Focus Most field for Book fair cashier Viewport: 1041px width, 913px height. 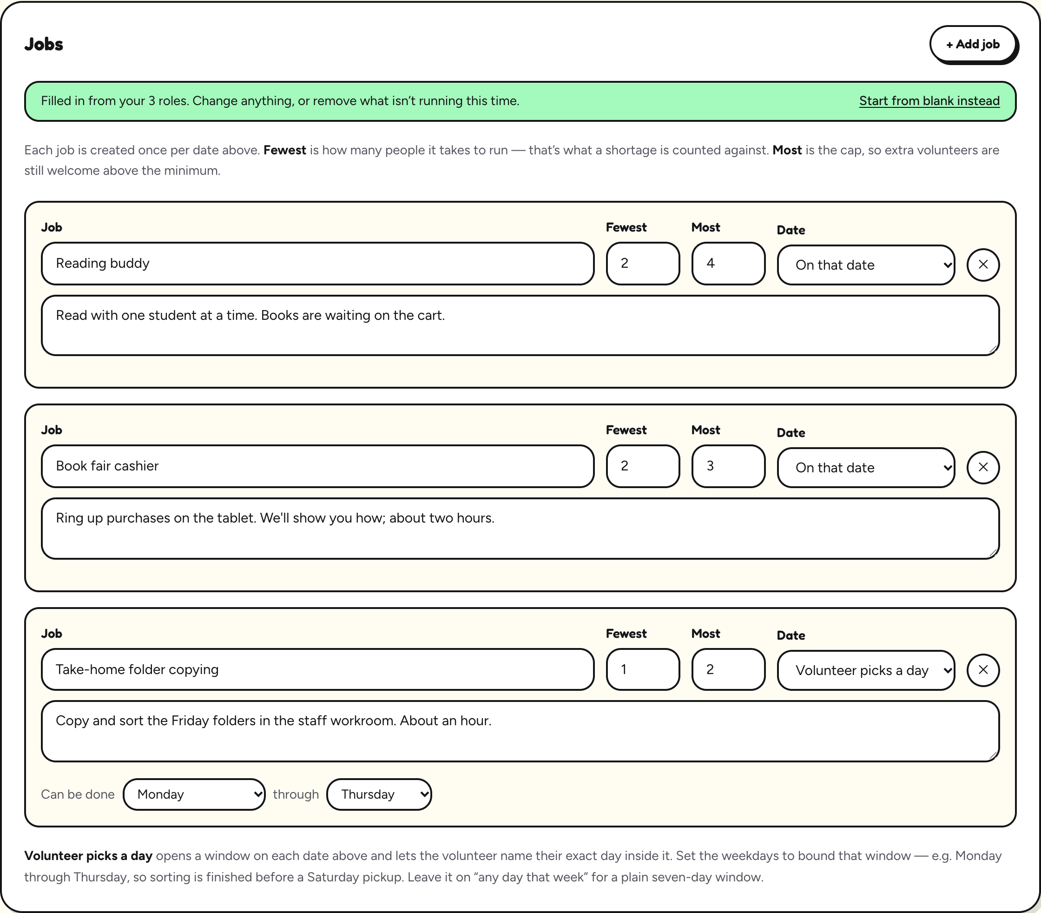point(728,466)
